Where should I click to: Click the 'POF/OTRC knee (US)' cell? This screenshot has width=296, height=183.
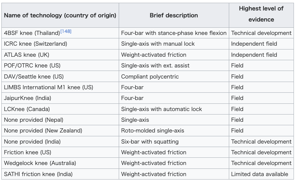click(x=60, y=65)
